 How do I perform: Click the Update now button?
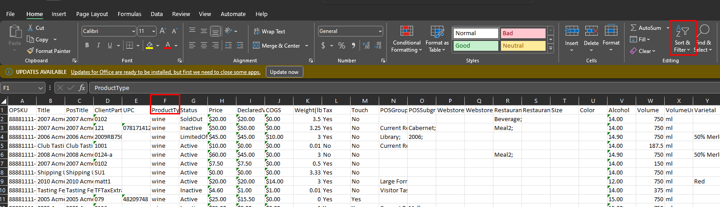(284, 72)
